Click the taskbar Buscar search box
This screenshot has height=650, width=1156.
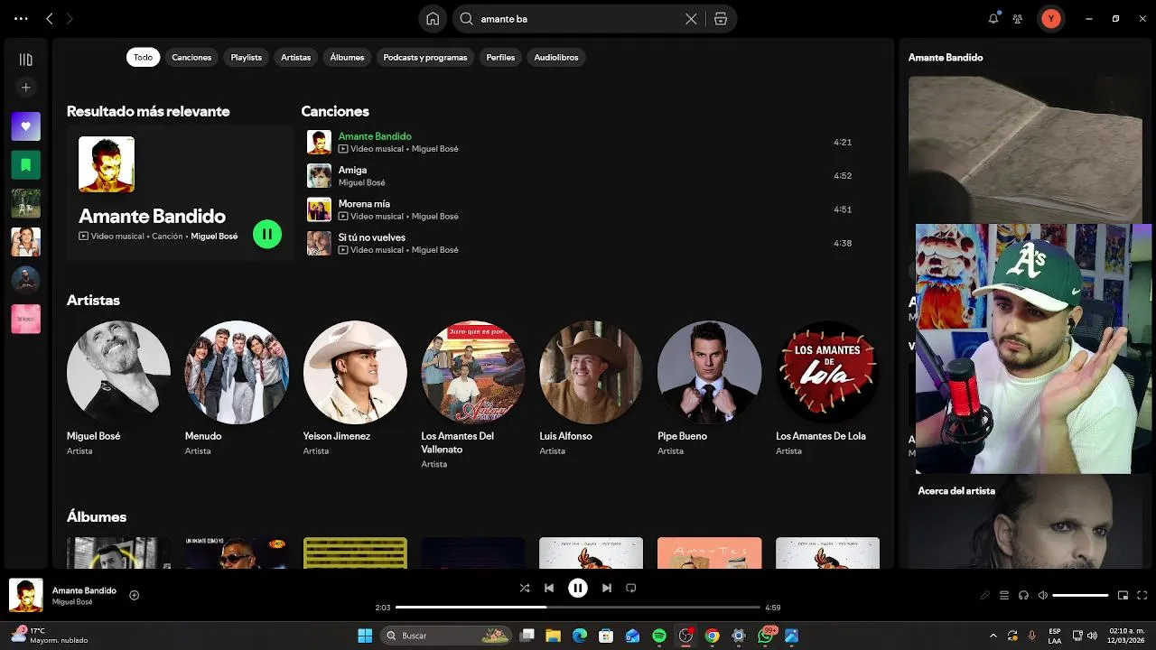pyautogui.click(x=445, y=636)
